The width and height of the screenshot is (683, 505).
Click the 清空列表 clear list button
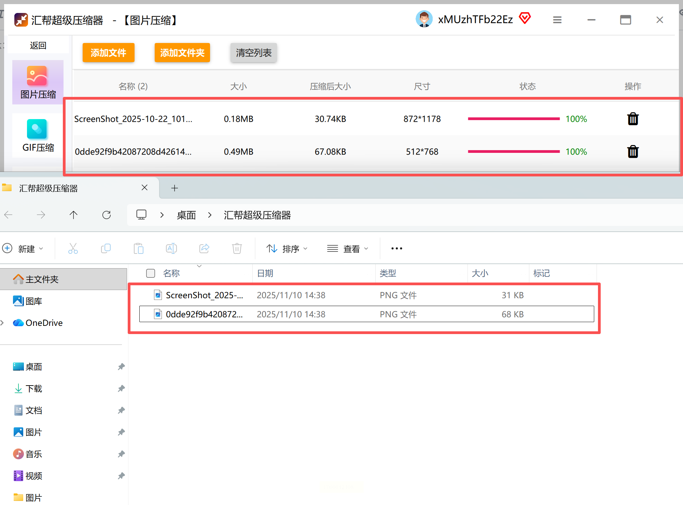[x=253, y=53]
